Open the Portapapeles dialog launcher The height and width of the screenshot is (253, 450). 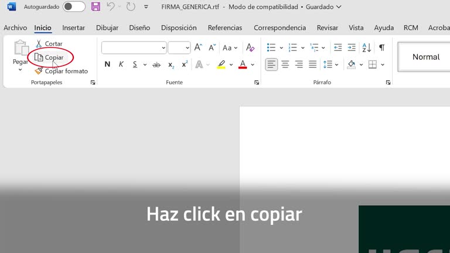tap(93, 83)
